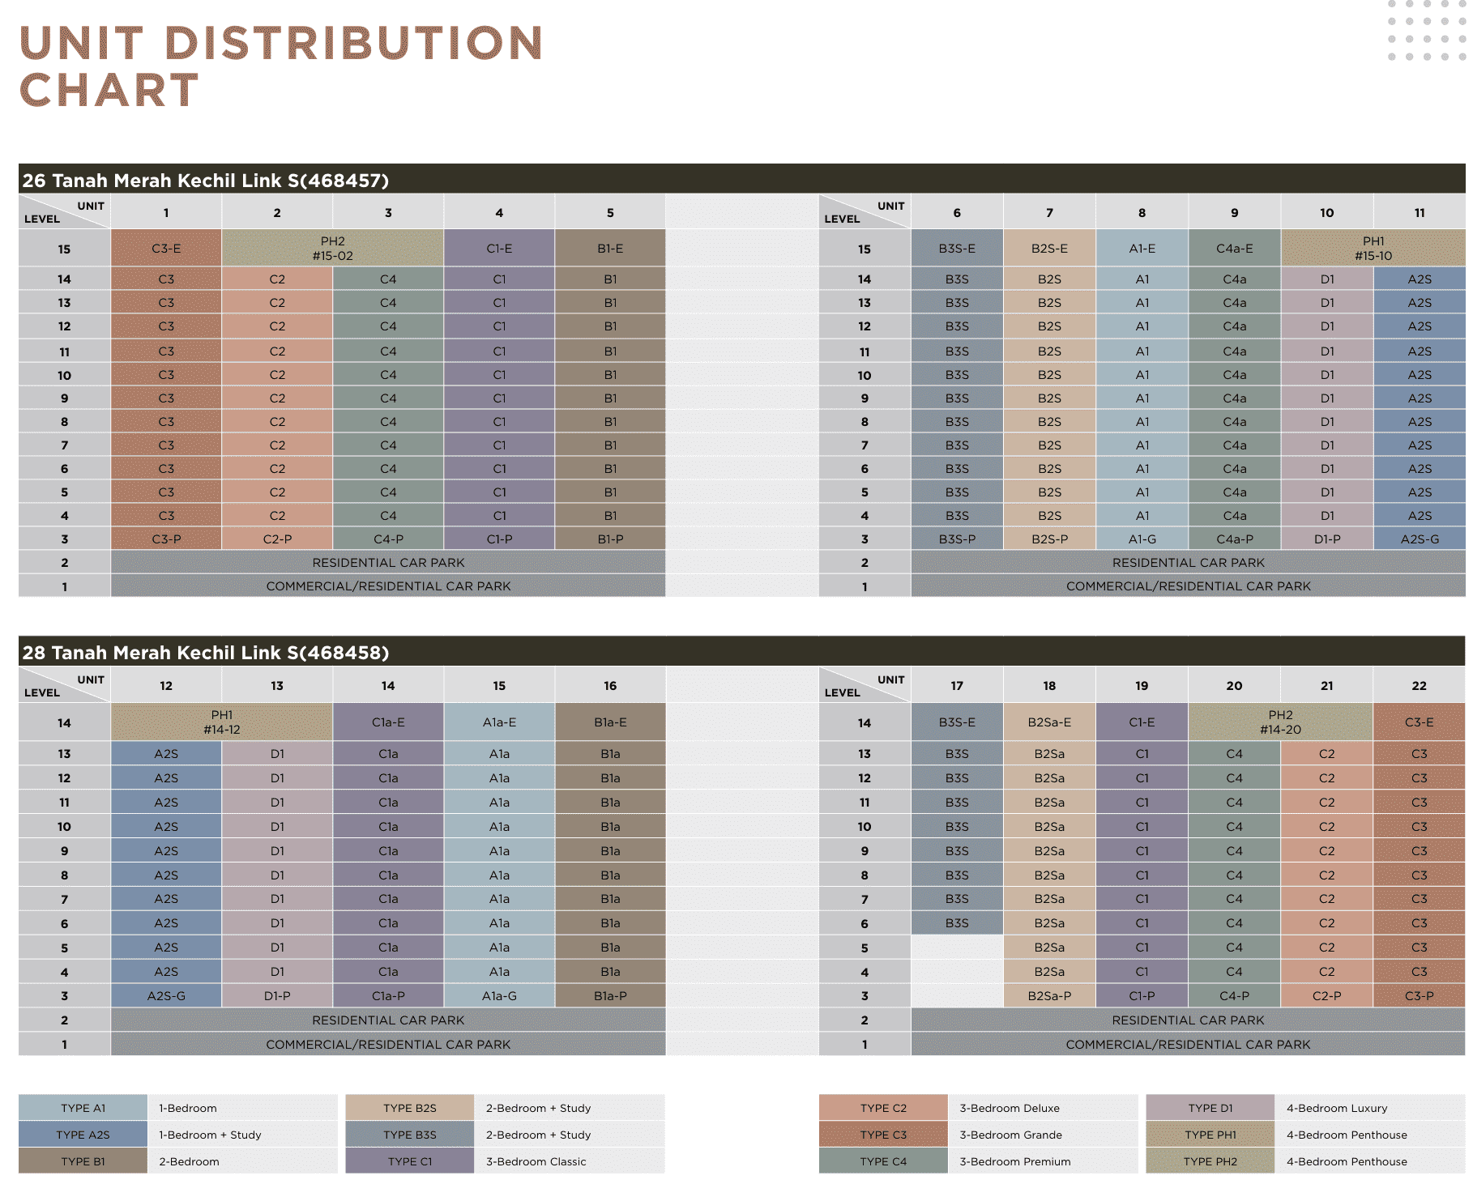Screen dimensions: 1473x1184
Task: Click the A1a-G unit cell
Action: tap(499, 995)
